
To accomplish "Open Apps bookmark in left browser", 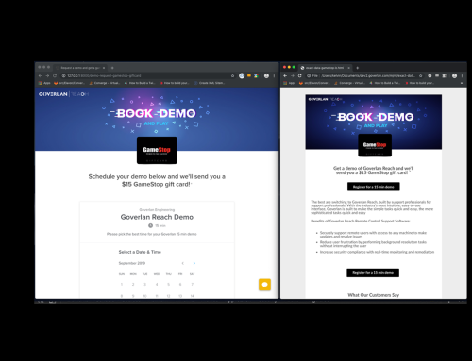I will (44, 83).
